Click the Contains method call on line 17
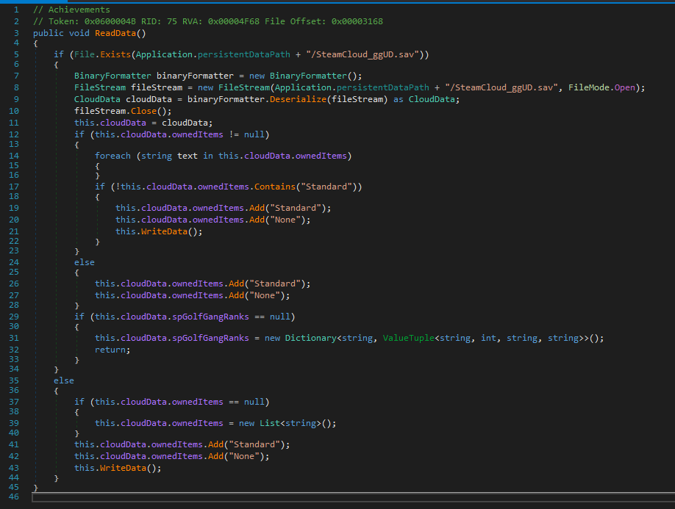Viewport: 675px width, 509px height. (x=275, y=187)
